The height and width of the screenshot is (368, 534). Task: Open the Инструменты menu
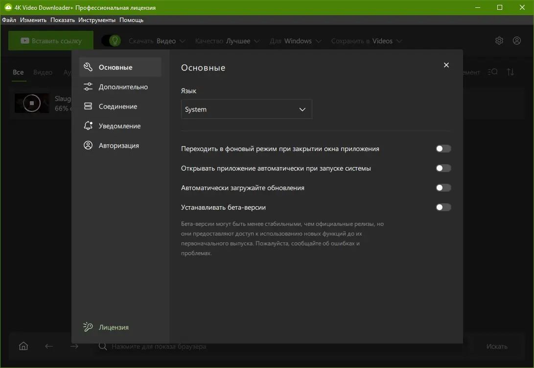(x=97, y=20)
